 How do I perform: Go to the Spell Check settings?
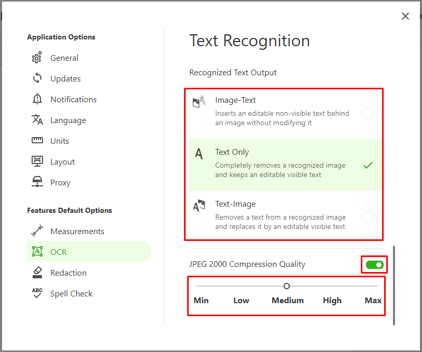point(71,294)
